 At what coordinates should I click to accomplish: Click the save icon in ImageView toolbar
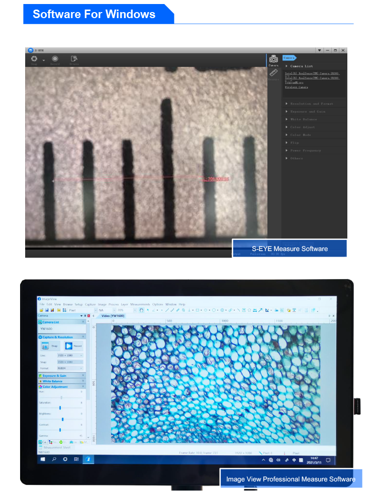point(47,310)
